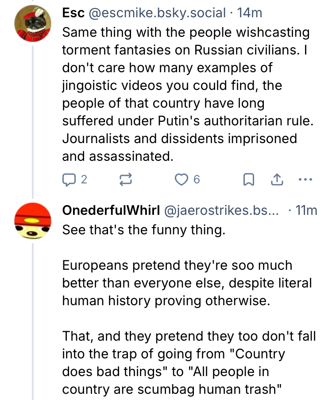Screen dimensions: 332x400
Task: Click the thread connector line below Esc's avatar
Action: [x=33, y=120]
